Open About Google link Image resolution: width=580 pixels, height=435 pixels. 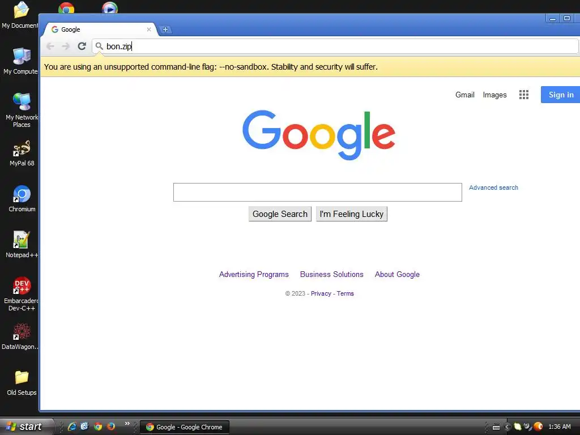tap(397, 275)
